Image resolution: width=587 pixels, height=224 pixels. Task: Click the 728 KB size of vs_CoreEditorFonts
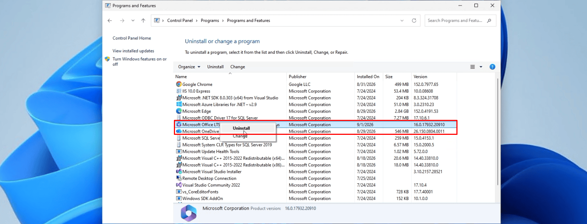coord(402,192)
